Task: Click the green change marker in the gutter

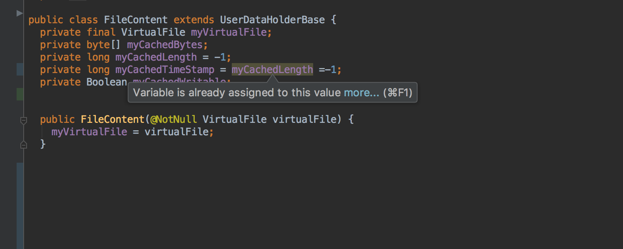Action: [x=19, y=94]
